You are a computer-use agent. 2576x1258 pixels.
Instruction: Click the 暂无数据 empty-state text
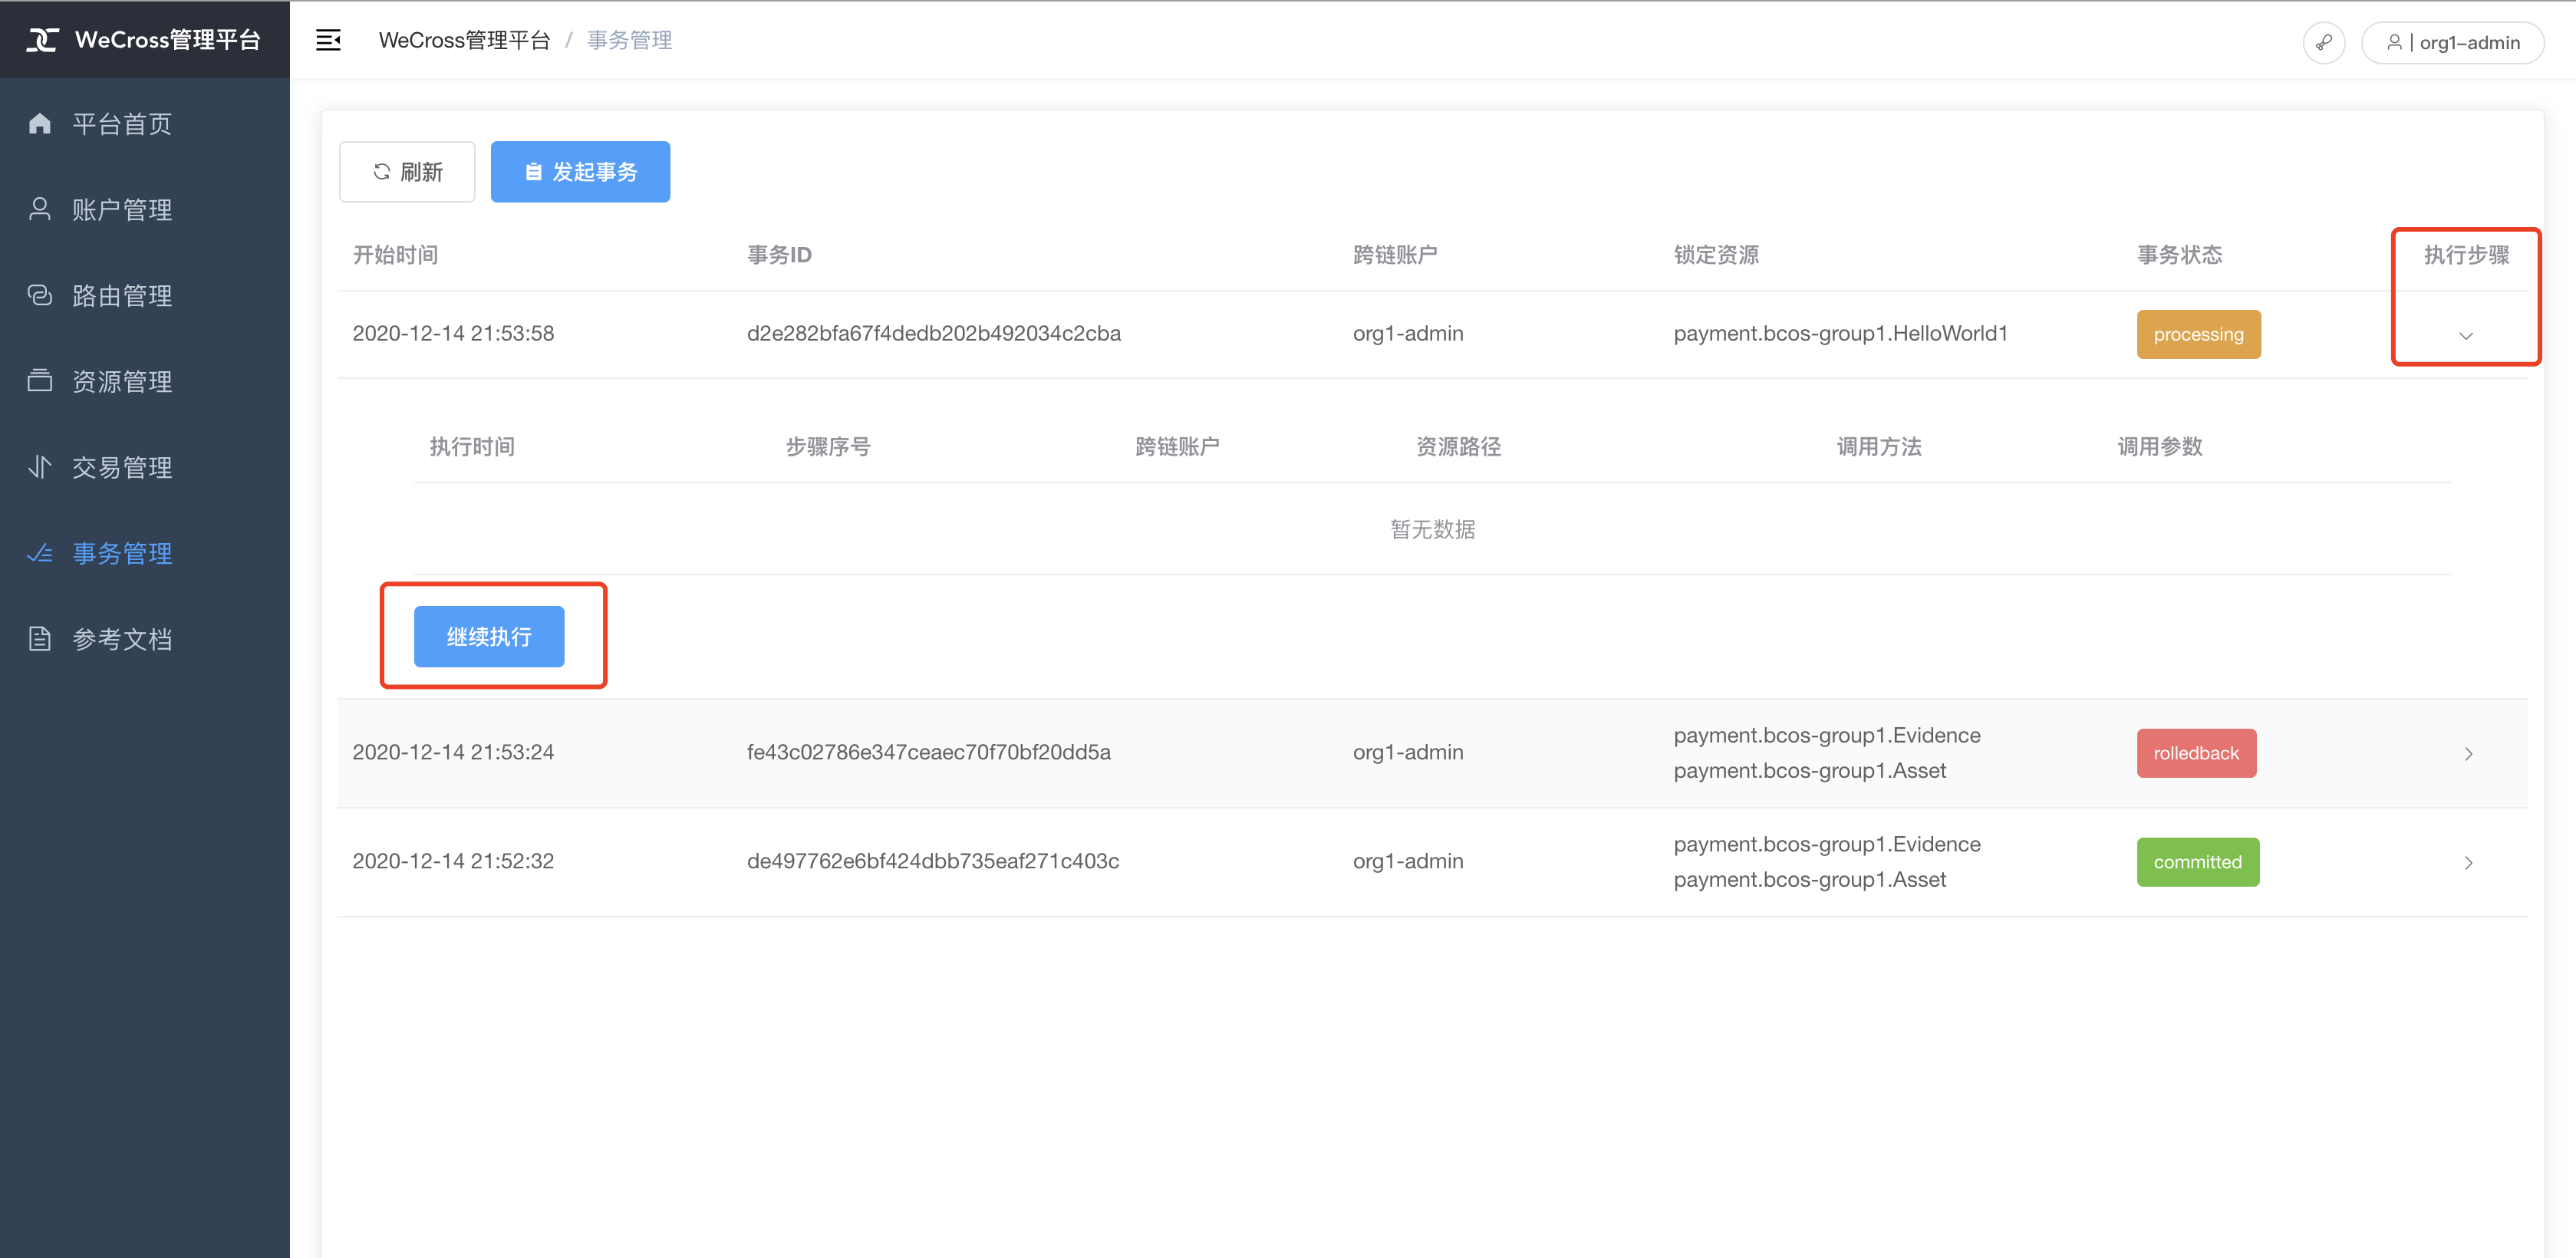[x=1432, y=529]
